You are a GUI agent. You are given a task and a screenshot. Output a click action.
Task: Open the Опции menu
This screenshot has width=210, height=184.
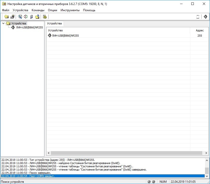click(52, 10)
